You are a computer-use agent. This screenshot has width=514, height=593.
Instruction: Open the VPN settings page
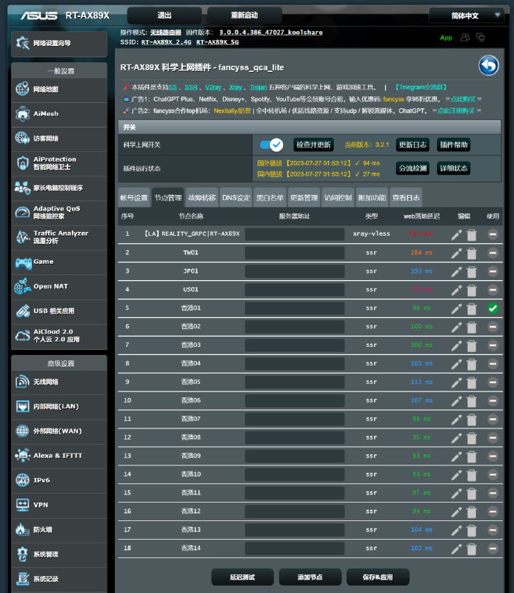click(59, 505)
